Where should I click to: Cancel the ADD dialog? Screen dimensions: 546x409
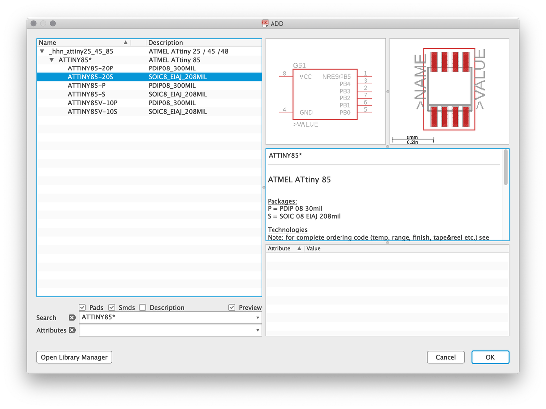point(445,357)
